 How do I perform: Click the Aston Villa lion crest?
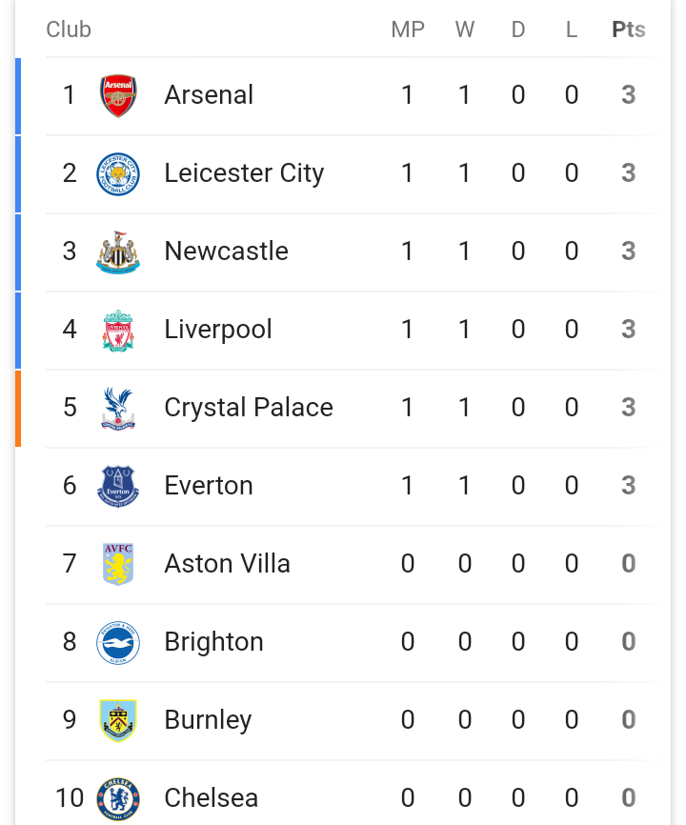coord(118,564)
